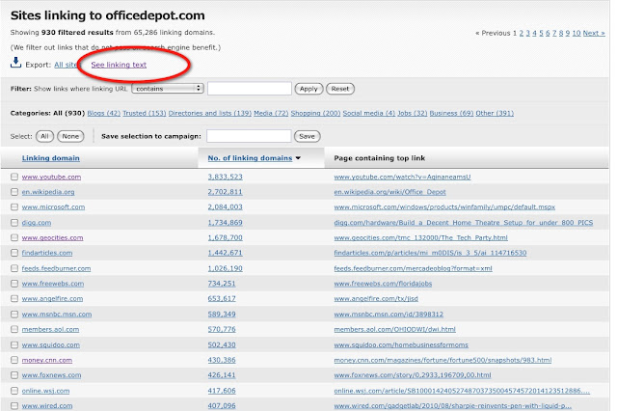The height and width of the screenshot is (411, 617).
Task: Go to results page 5
Action: (541, 33)
